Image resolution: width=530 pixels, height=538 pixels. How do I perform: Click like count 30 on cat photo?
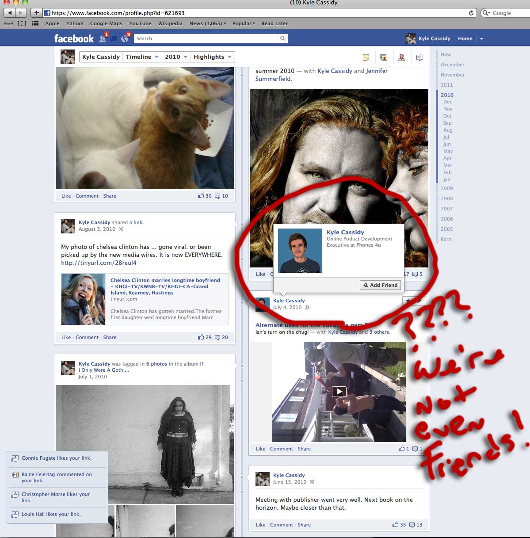(x=205, y=196)
